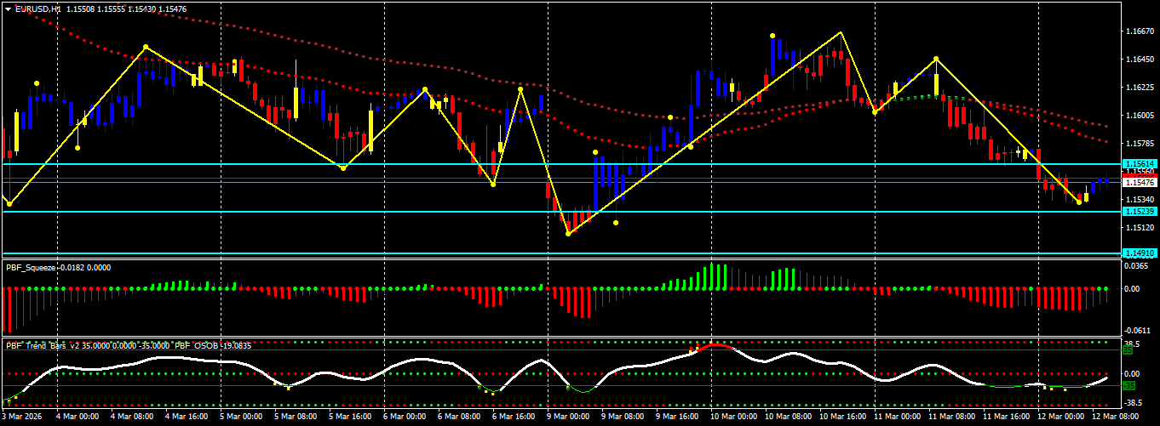Click the 0.0365 squeeze scale value
This screenshot has width=1160, height=426.
coord(1138,266)
